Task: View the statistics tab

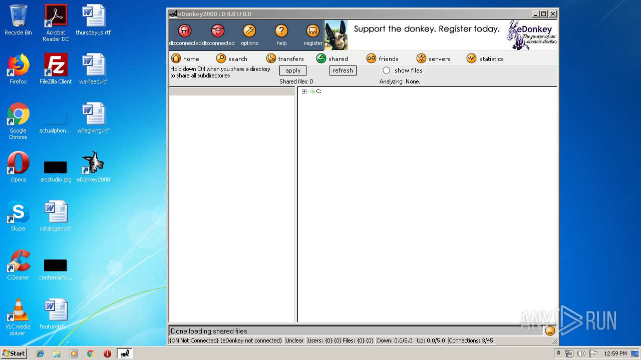Action: 485,58
